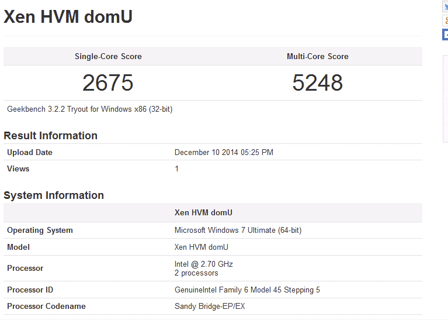
Task: Click the Geekbench 3.2.2 Tryout version text
Action: pos(89,109)
